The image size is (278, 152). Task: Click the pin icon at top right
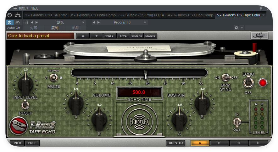pos(260,8)
